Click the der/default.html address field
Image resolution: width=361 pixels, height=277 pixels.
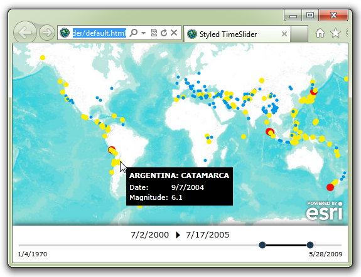point(99,33)
